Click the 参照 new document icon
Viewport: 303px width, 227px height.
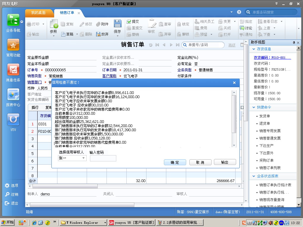54,24
